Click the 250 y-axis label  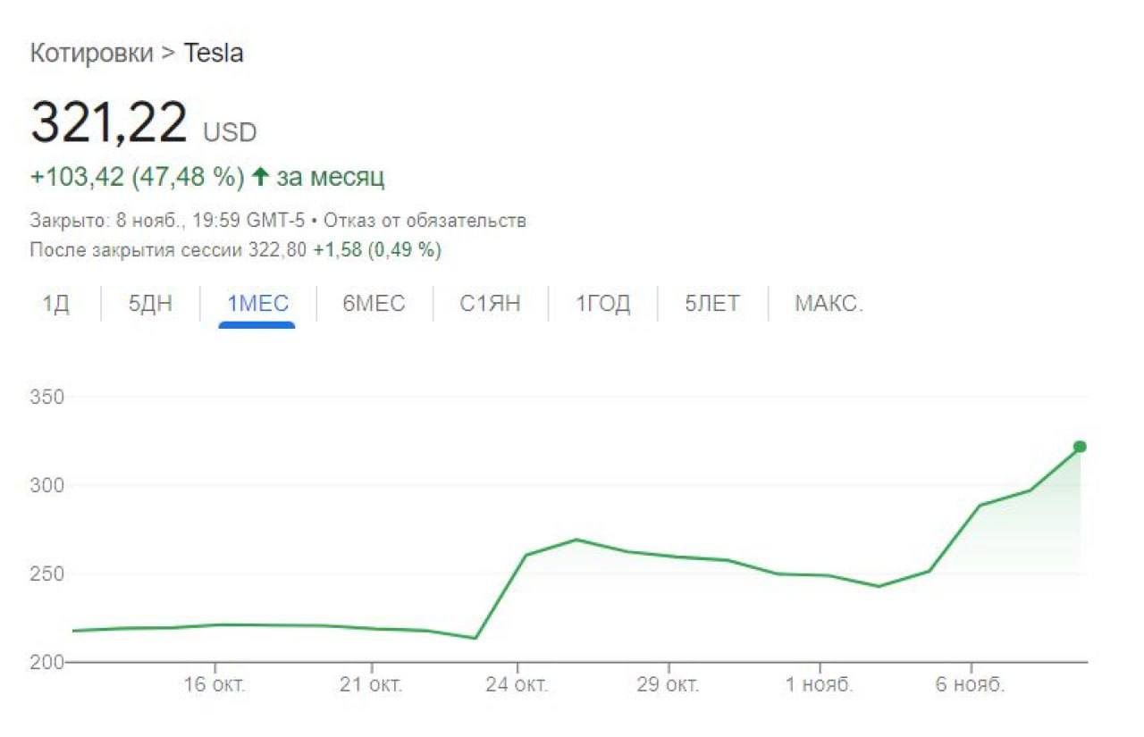47,574
